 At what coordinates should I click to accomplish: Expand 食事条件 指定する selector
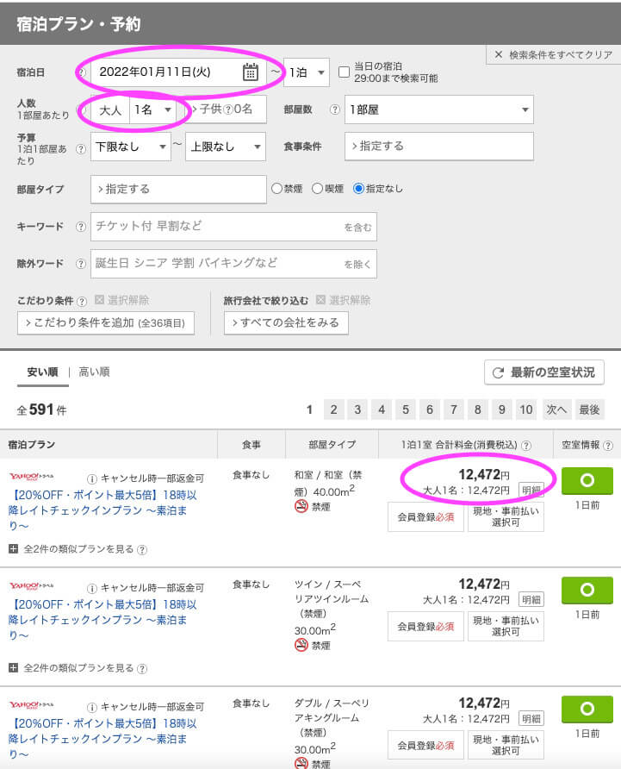coord(439,147)
